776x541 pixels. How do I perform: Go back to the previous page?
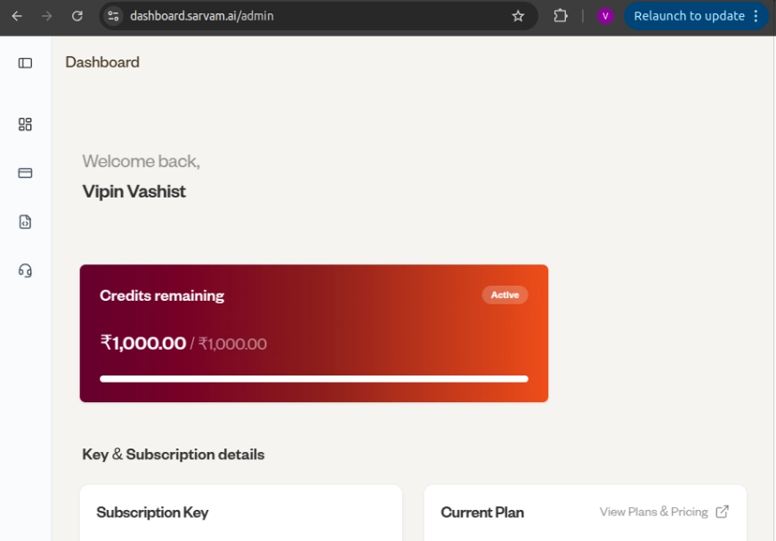point(17,16)
